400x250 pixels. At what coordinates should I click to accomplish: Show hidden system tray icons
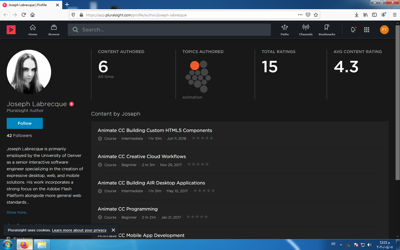pos(341,245)
